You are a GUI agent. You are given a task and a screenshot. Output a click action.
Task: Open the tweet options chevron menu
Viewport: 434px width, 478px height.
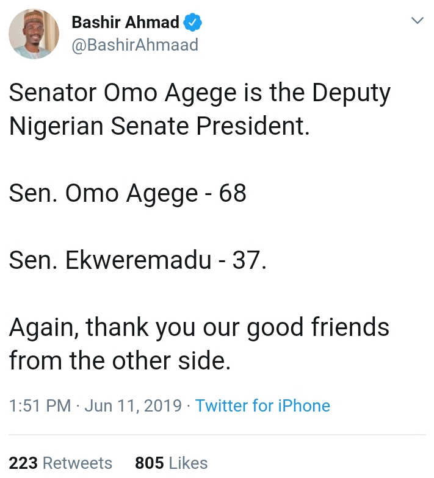(x=418, y=21)
